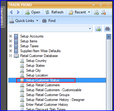The image size is (114, 111).
Task: Open the search combo box dropdown arrow
Action: tap(90, 29)
